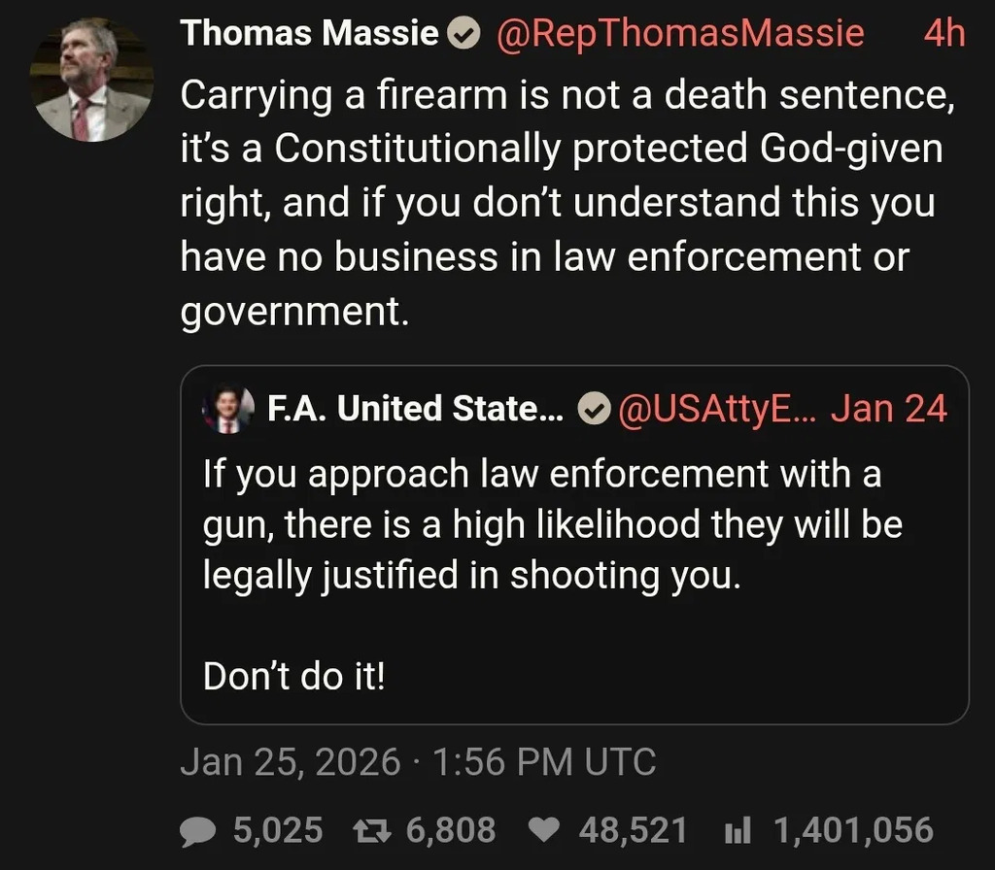Click the retweet arrows icon
995x870 pixels.
point(367,830)
